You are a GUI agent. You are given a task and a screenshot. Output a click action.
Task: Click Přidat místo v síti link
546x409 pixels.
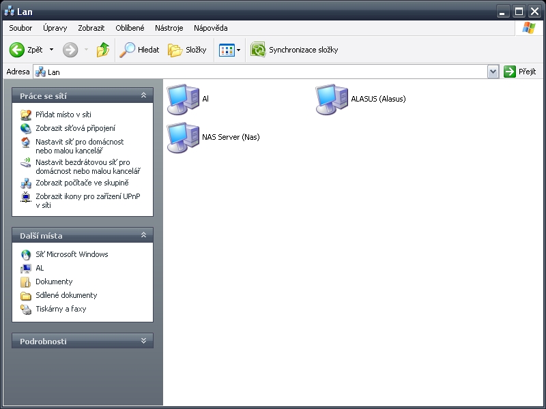pyautogui.click(x=63, y=115)
